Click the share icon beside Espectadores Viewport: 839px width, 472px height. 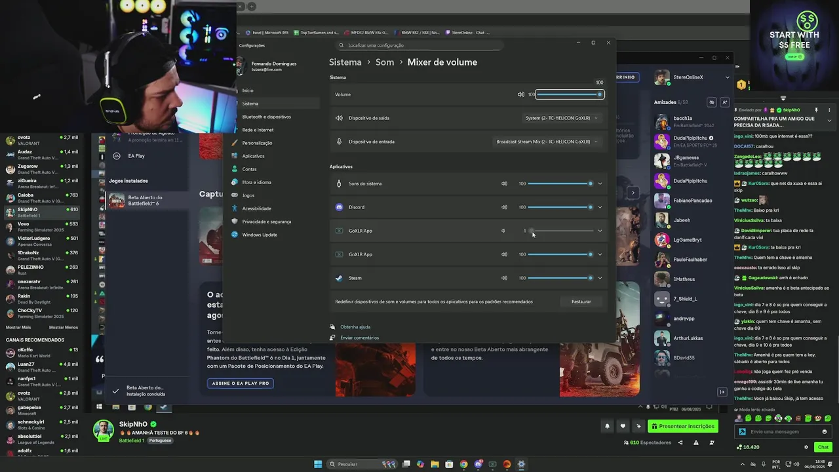click(x=680, y=442)
